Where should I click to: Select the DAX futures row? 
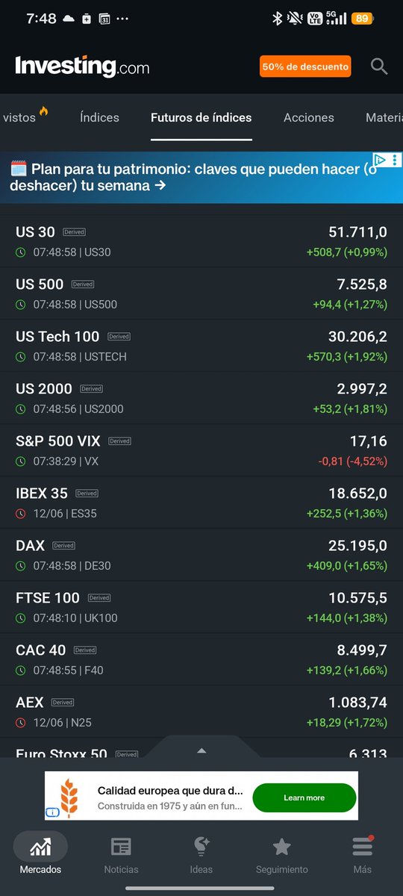201,556
